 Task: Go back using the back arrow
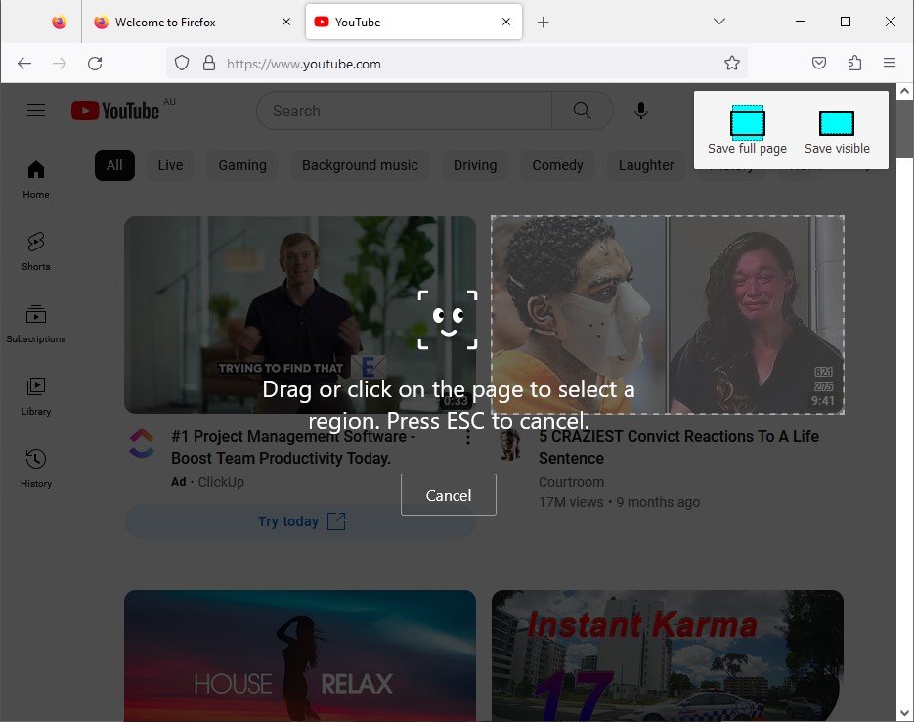point(24,63)
